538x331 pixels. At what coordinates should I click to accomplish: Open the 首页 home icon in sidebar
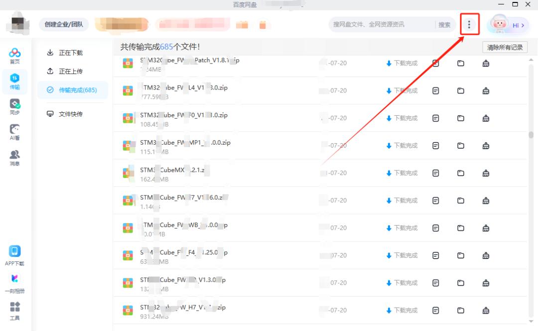(x=15, y=54)
